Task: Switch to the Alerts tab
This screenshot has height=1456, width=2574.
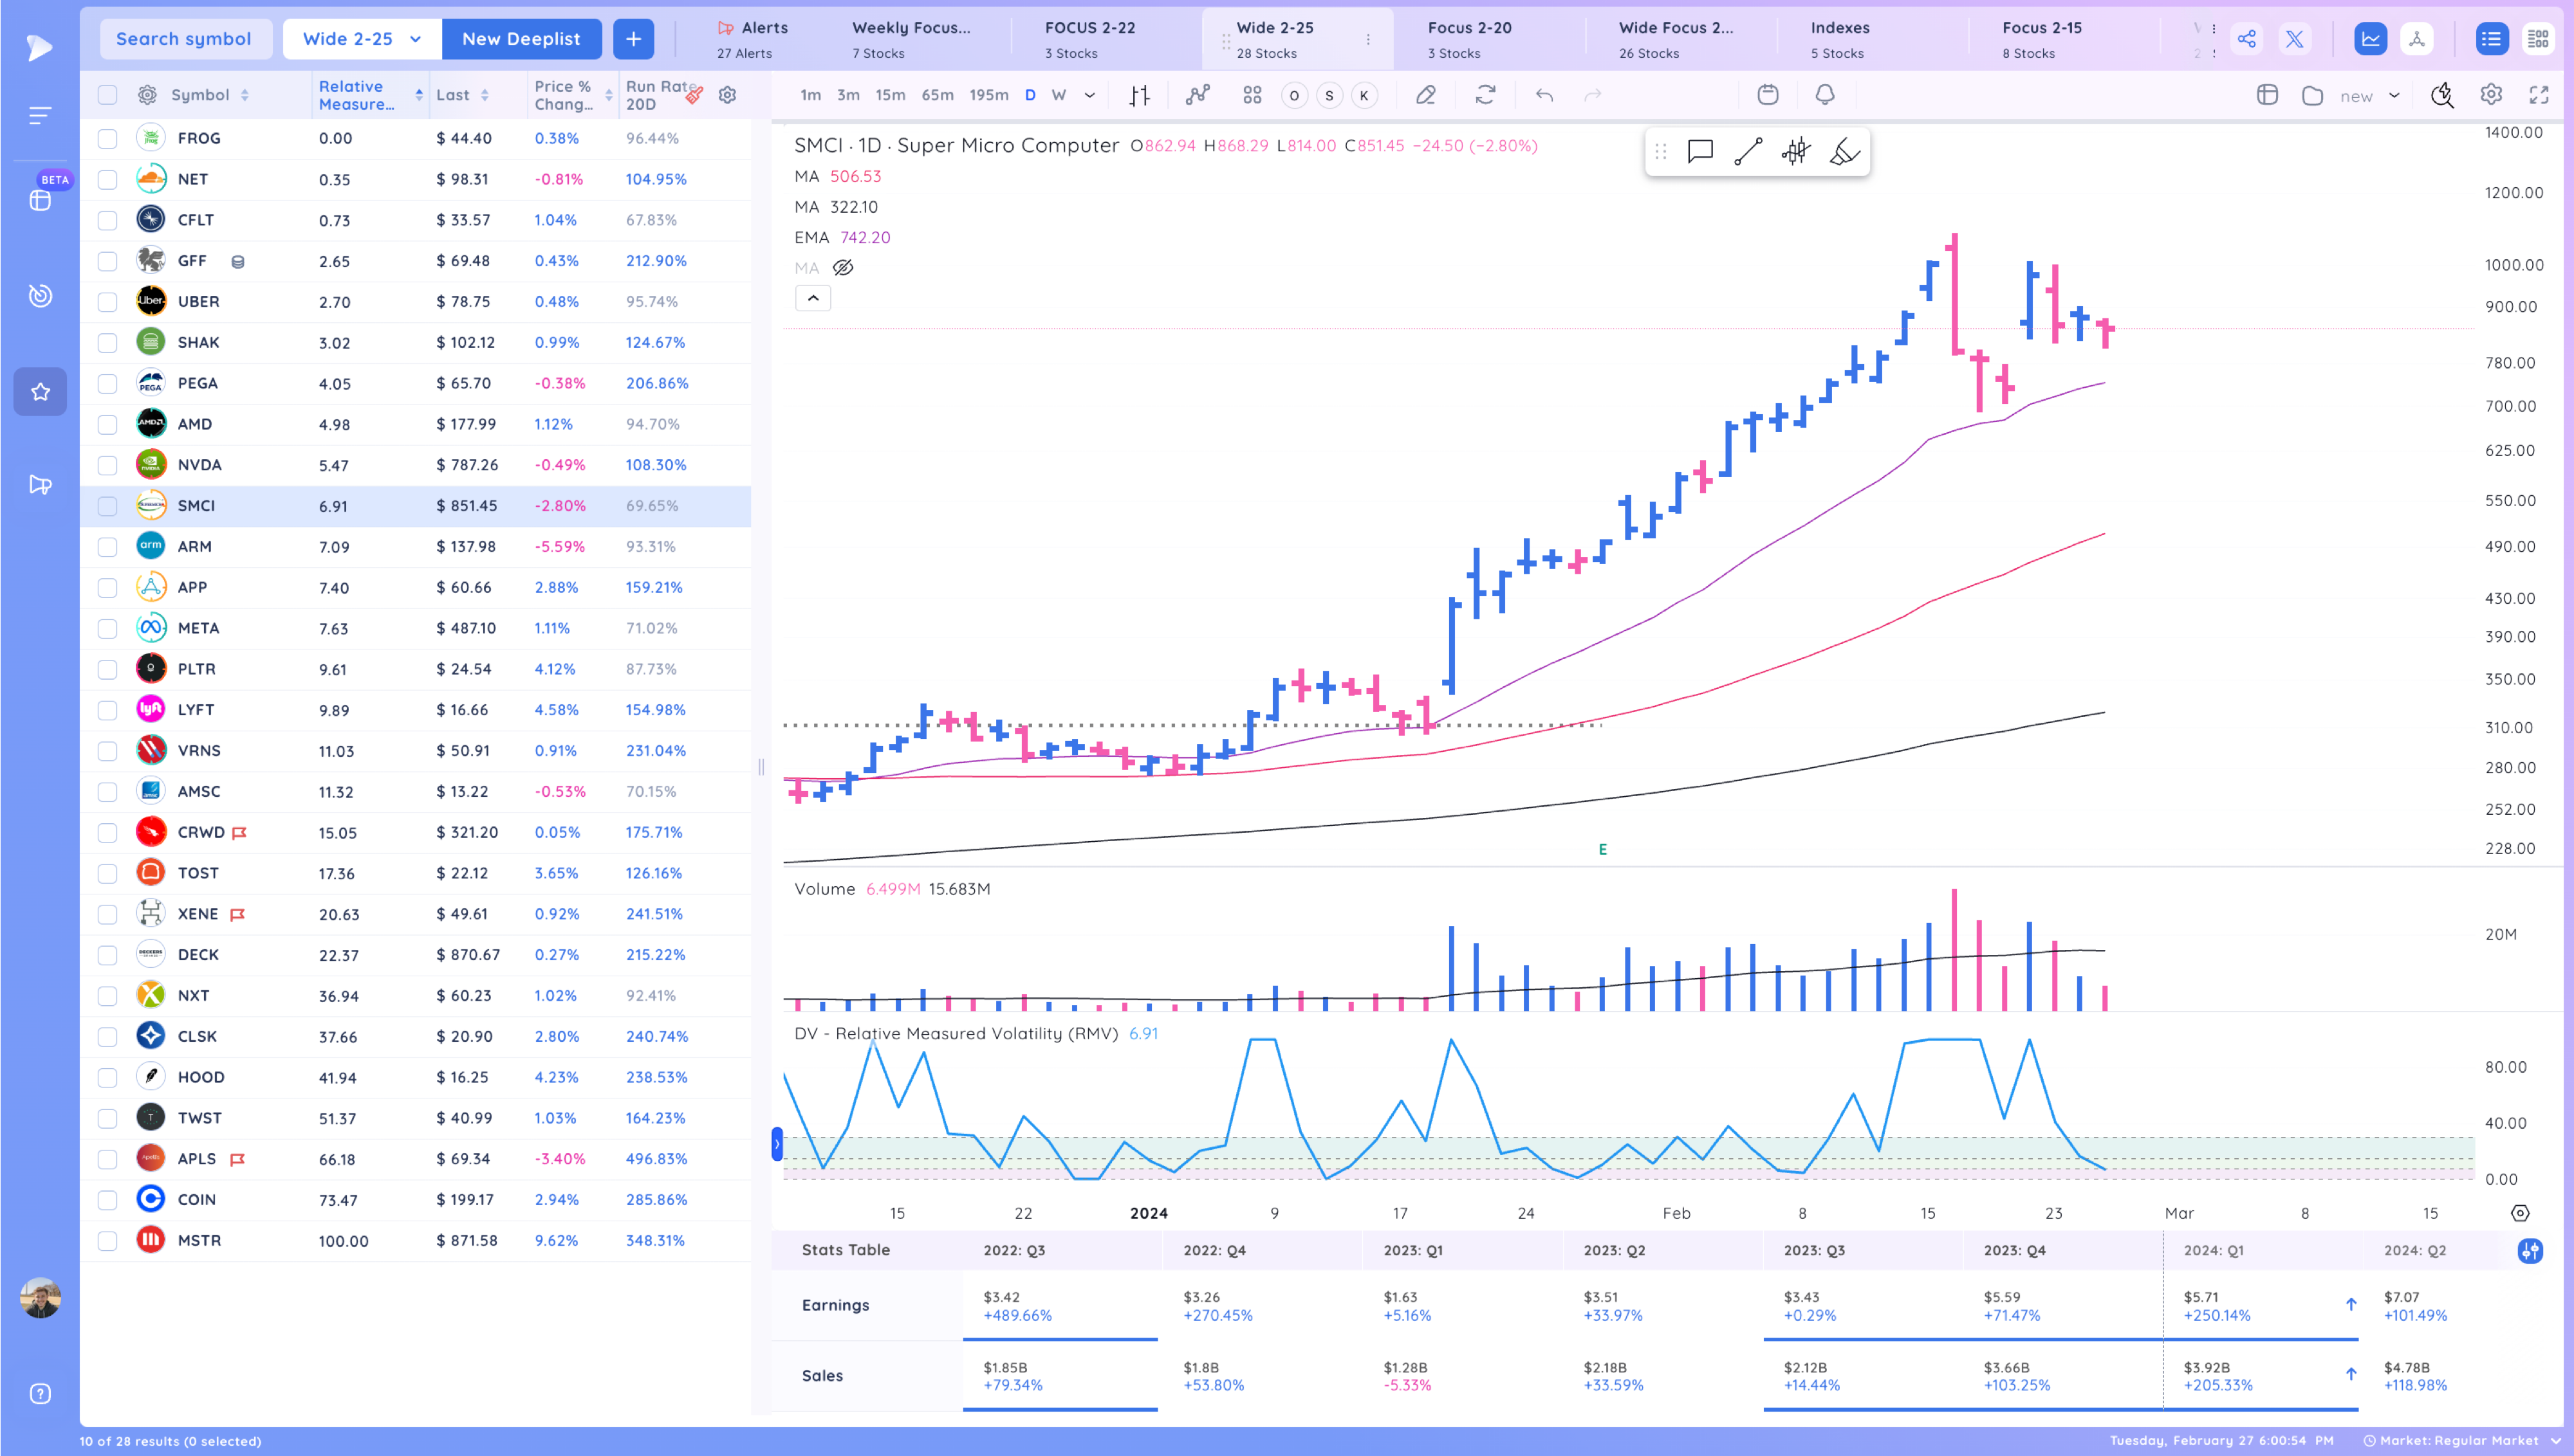Action: click(x=752, y=39)
